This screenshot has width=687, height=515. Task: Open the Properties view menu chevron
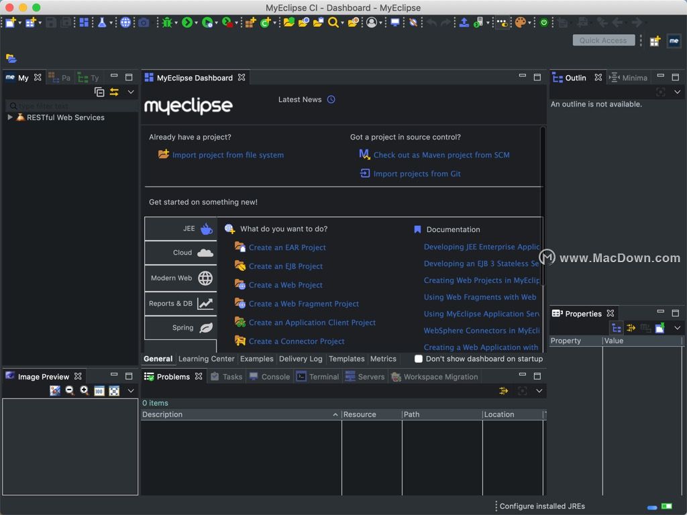(677, 327)
